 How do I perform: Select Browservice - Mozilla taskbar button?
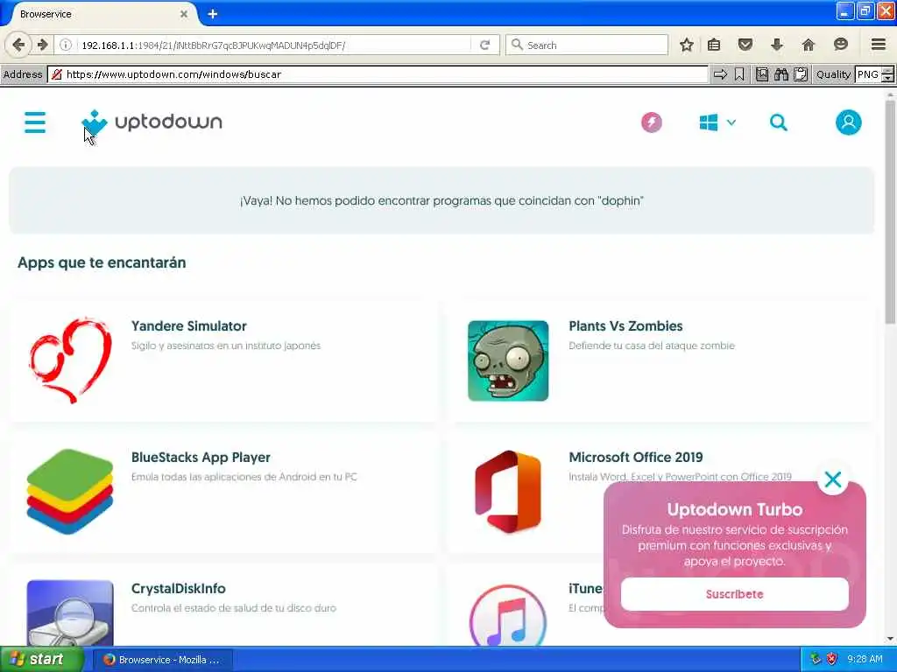tap(162, 660)
